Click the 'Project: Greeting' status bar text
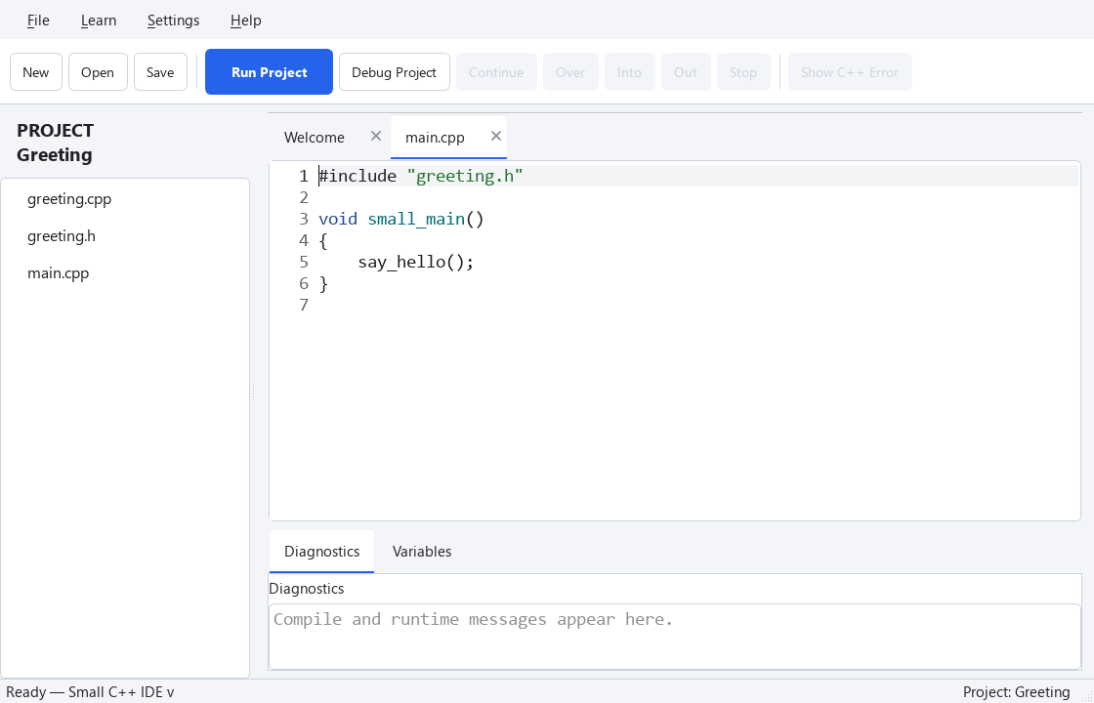Image resolution: width=1094 pixels, height=703 pixels. click(x=1017, y=692)
